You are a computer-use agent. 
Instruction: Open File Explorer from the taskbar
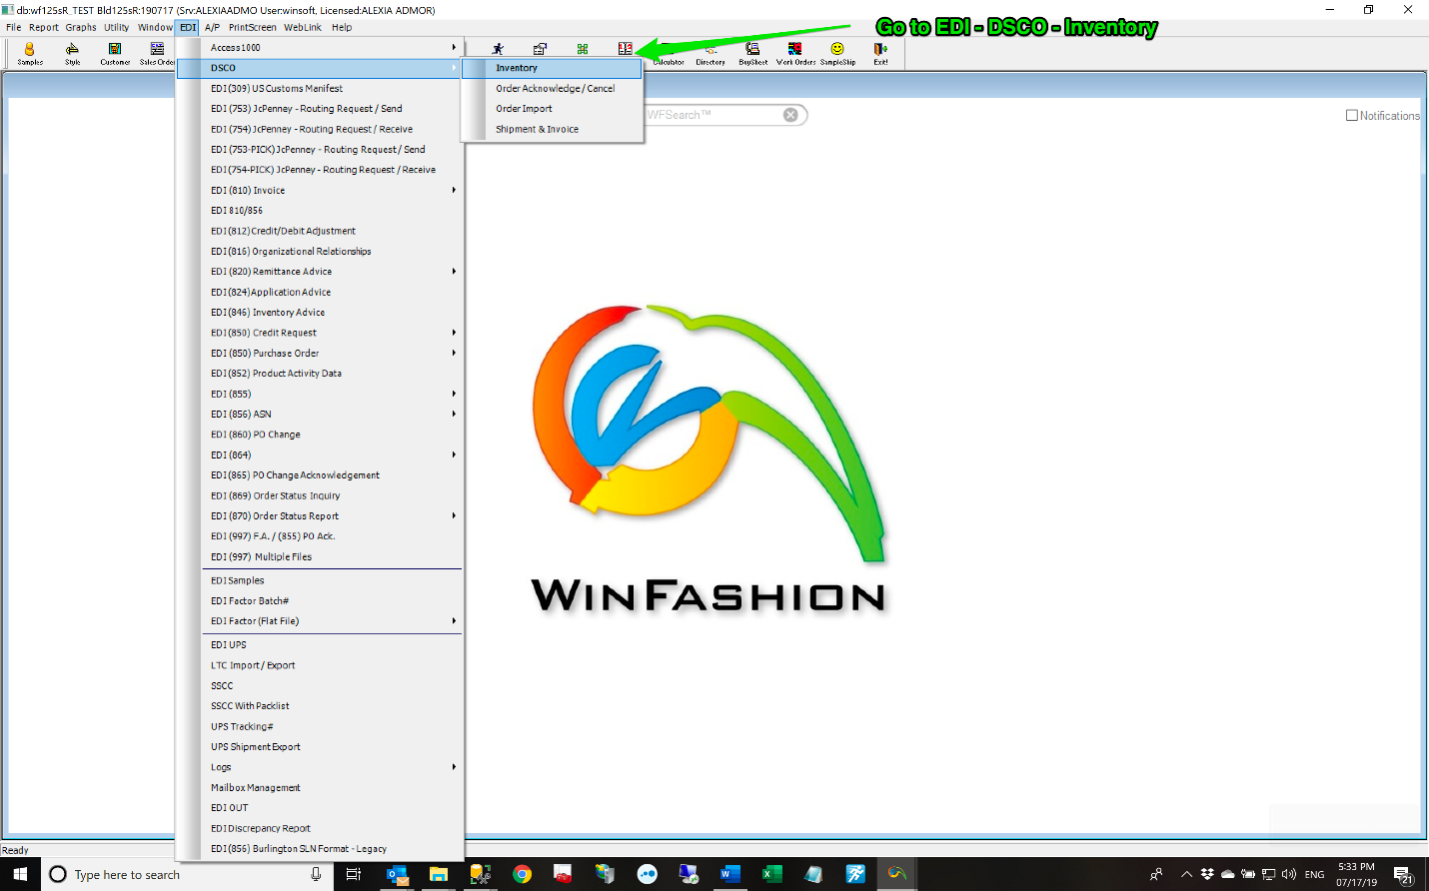point(439,874)
